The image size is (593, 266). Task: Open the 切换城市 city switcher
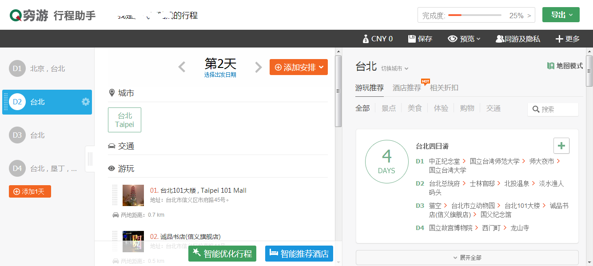coord(394,68)
